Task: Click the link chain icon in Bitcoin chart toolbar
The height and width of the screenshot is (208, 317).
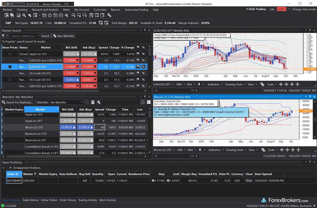Action: pyautogui.click(x=263, y=150)
